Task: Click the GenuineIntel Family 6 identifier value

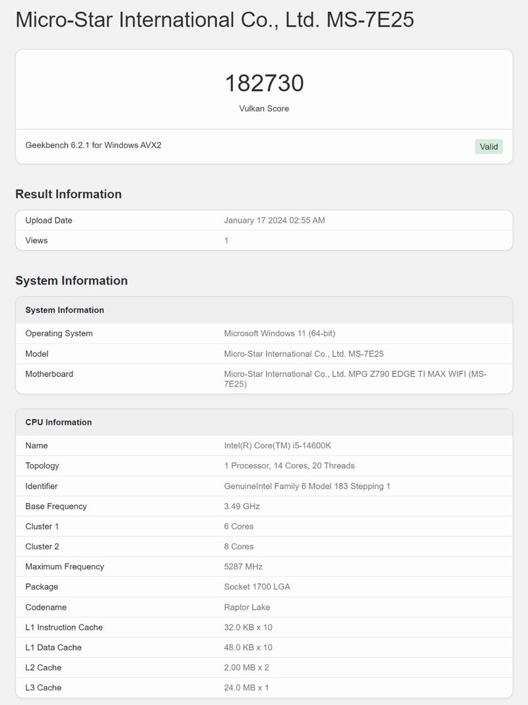Action: point(308,487)
